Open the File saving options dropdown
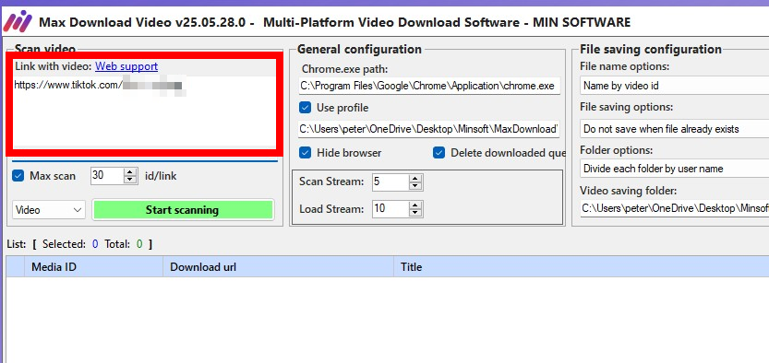Image resolution: width=769 pixels, height=363 pixels. point(674,129)
